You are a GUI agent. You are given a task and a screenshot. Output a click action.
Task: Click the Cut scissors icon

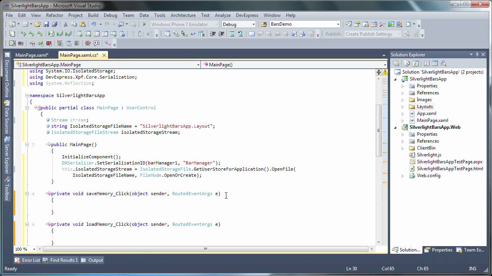coord(65,24)
